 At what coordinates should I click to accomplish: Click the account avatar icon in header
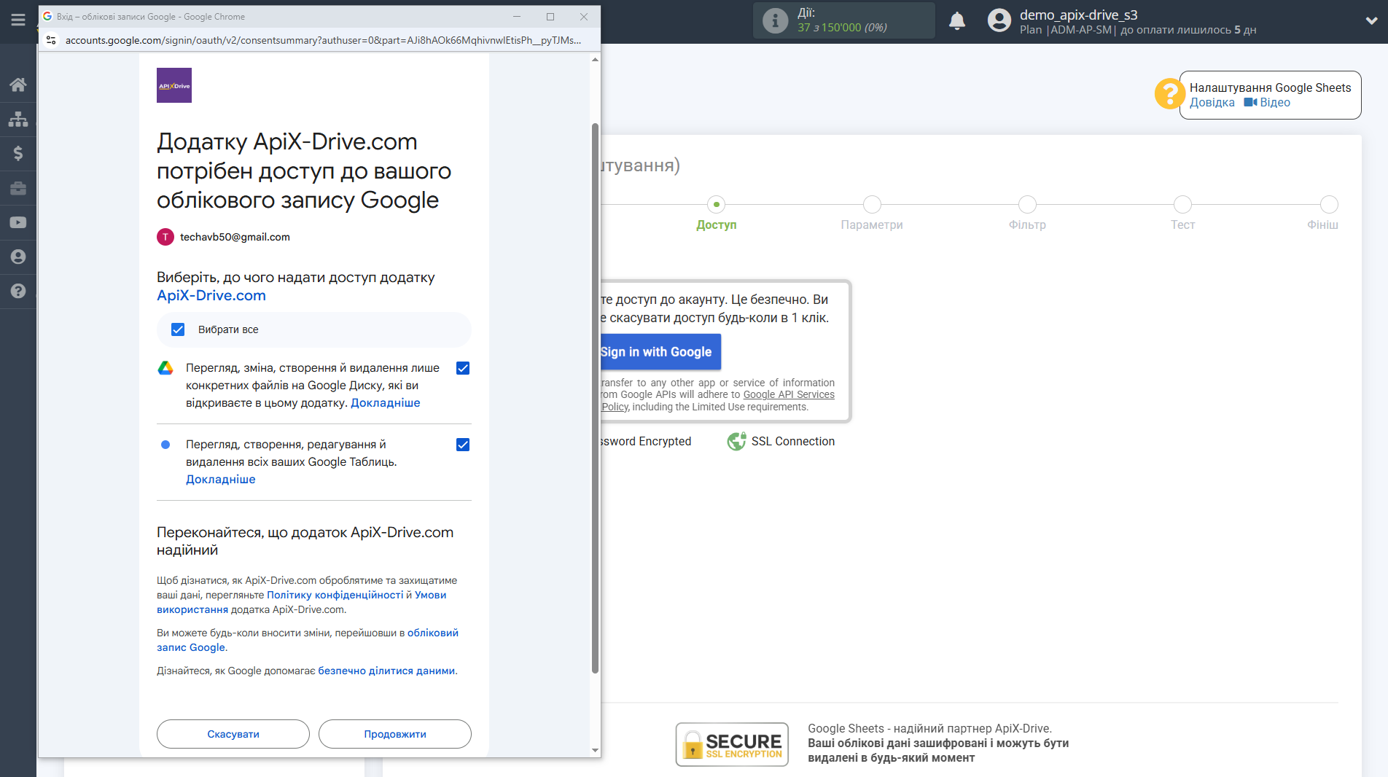(x=999, y=20)
